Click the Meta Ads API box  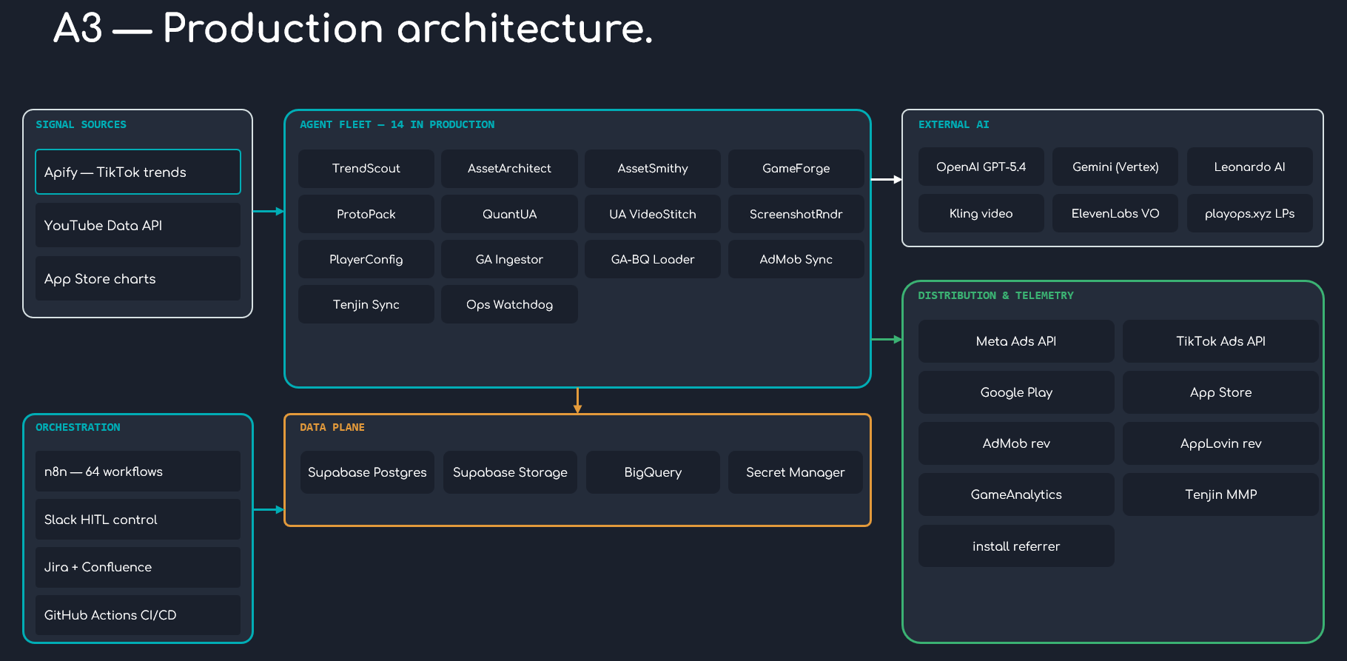point(1016,341)
